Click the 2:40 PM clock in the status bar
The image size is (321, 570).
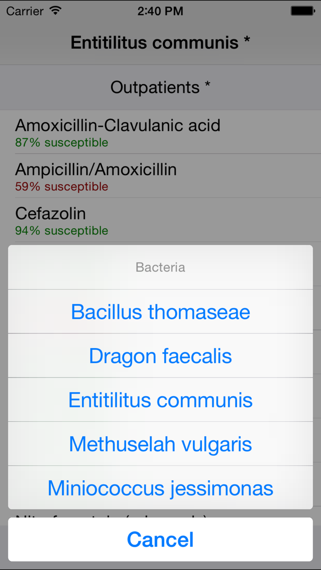click(160, 11)
